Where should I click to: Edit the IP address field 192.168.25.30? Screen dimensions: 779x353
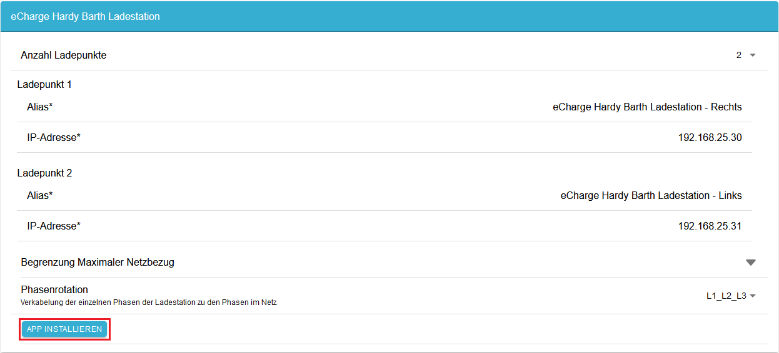[710, 138]
